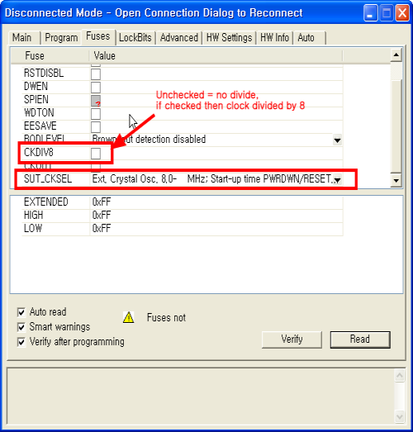Switch to the Main tab
The width and height of the screenshot is (413, 432).
(x=24, y=37)
